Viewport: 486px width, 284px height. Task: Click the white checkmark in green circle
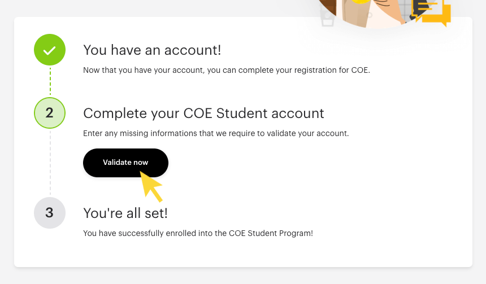(x=50, y=50)
